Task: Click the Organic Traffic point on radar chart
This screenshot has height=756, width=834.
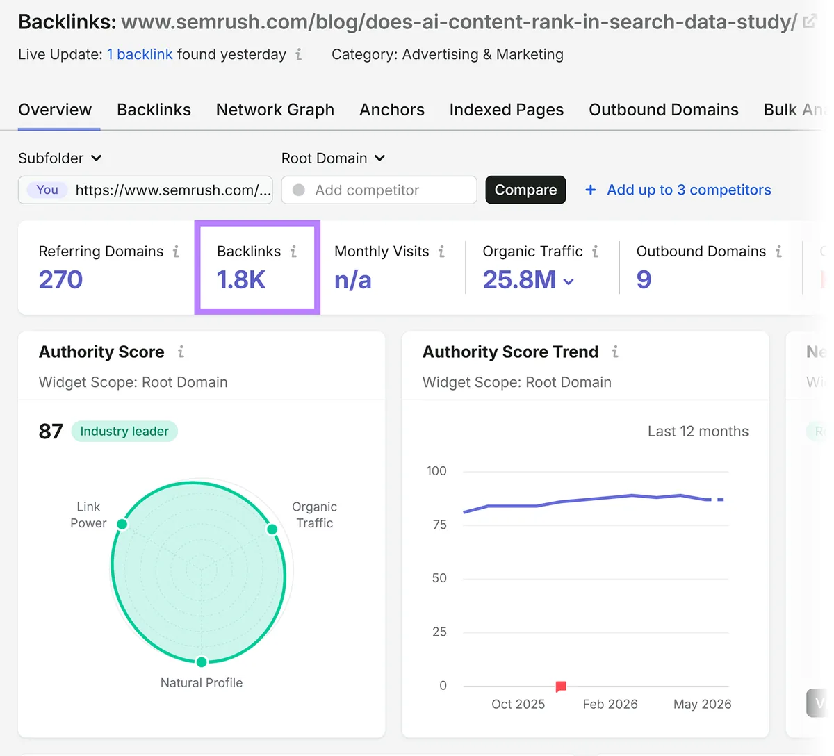Action: (272, 529)
